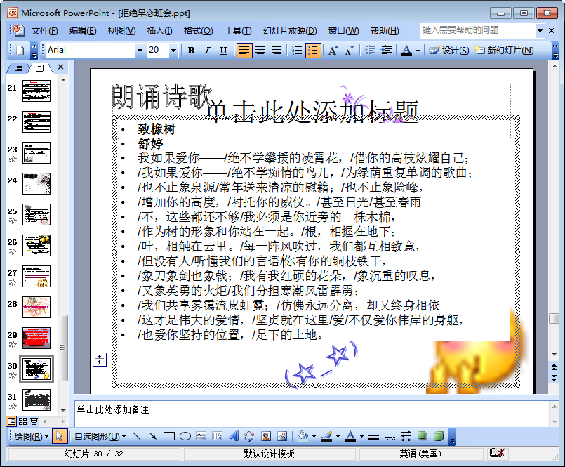The width and height of the screenshot is (565, 467).
Task: Switch to the Outline tab
Action: coord(18,67)
